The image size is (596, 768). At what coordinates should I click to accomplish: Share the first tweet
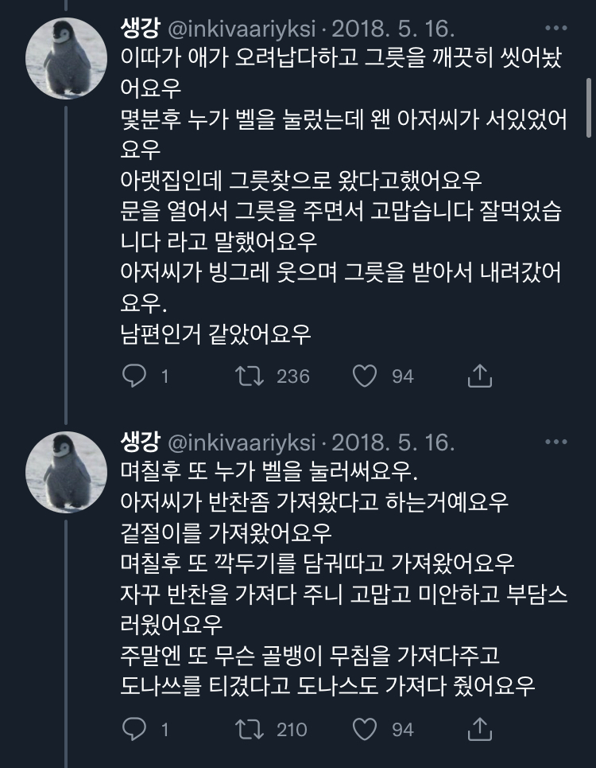click(480, 376)
